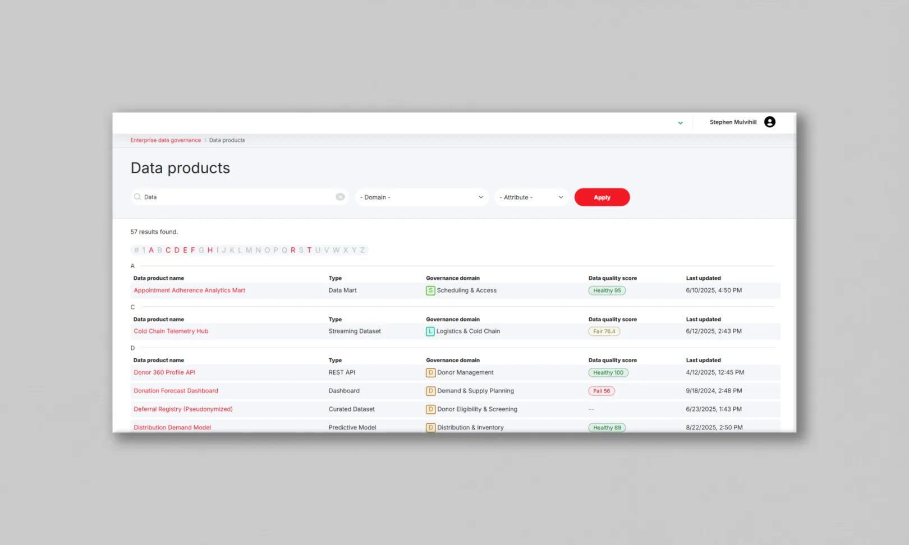Select the Data products breadcrumb item
The width and height of the screenshot is (909, 545).
point(227,140)
